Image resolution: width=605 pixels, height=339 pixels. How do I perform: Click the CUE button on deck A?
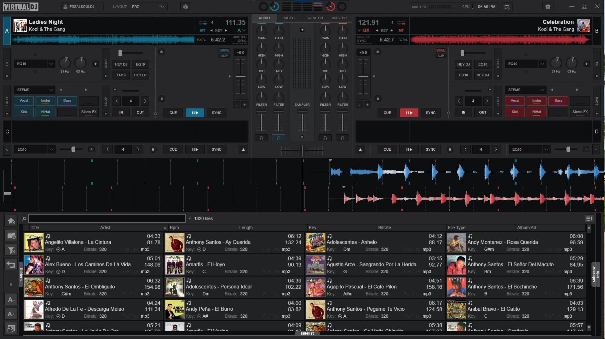click(x=173, y=113)
